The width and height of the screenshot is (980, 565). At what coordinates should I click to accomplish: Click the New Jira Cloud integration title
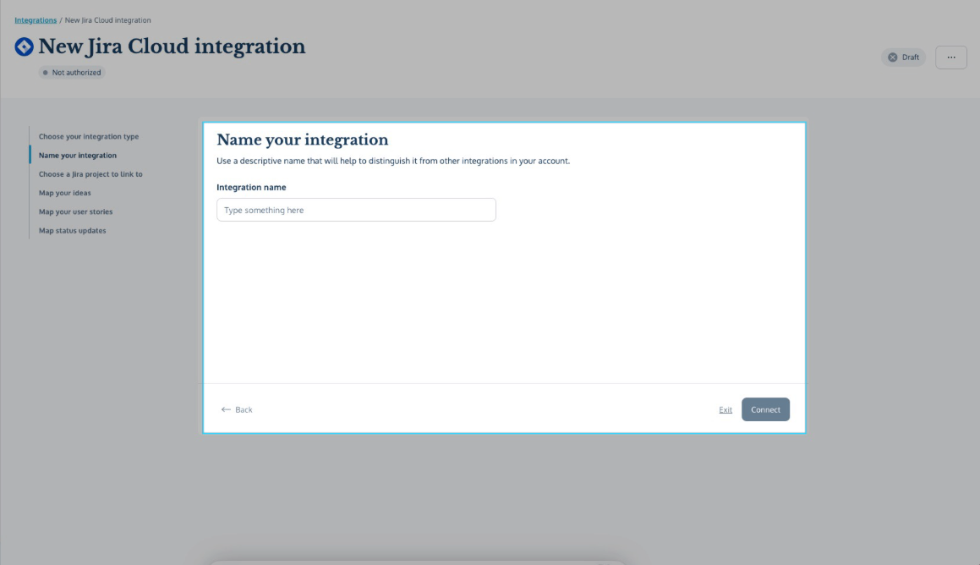pyautogui.click(x=172, y=47)
